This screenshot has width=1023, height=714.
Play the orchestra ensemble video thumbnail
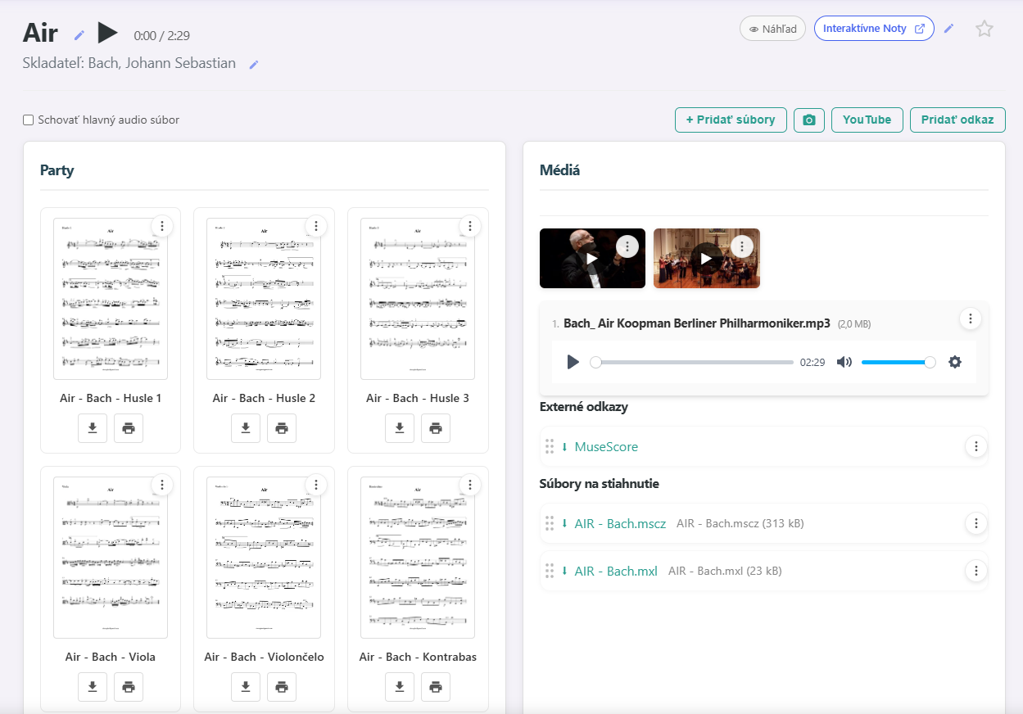(707, 259)
